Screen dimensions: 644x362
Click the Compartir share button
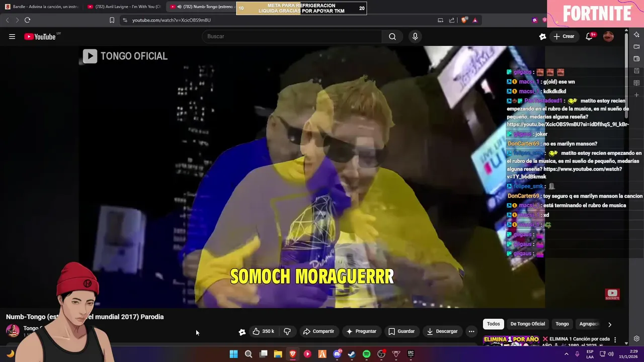pos(318,331)
